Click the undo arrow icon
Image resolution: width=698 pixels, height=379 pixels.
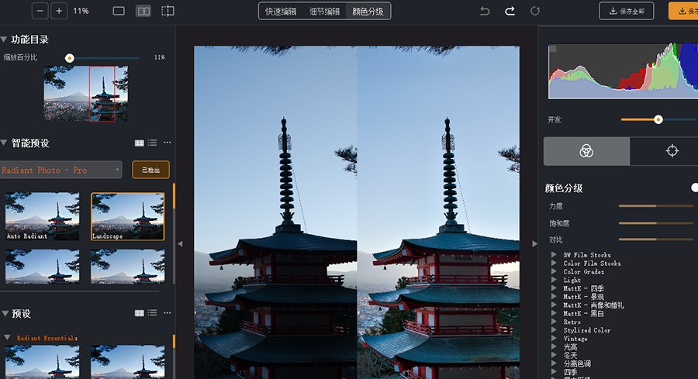point(485,11)
